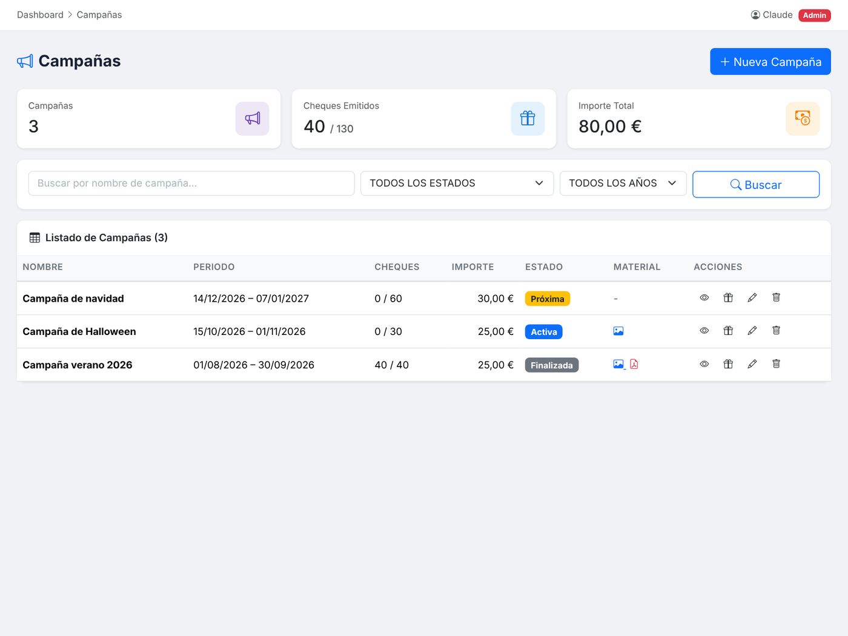This screenshot has width=848, height=636.
Task: Click the user avatar icon beside Claude
Action: [755, 15]
